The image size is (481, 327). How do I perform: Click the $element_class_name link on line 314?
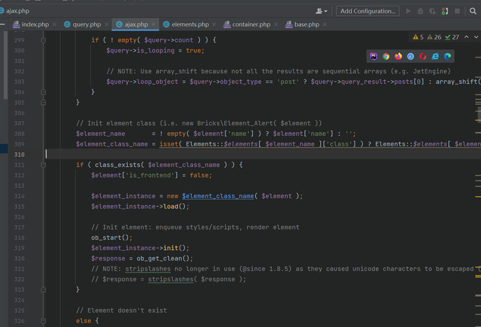[218, 196]
